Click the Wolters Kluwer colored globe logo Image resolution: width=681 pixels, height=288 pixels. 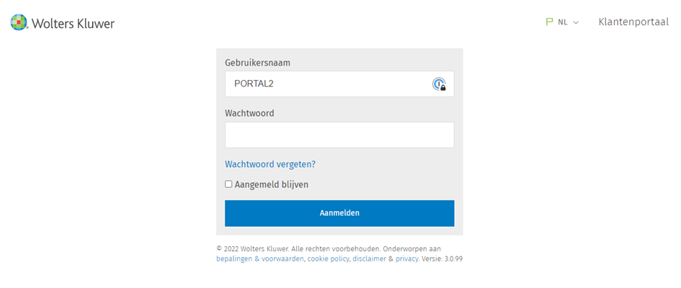point(19,22)
